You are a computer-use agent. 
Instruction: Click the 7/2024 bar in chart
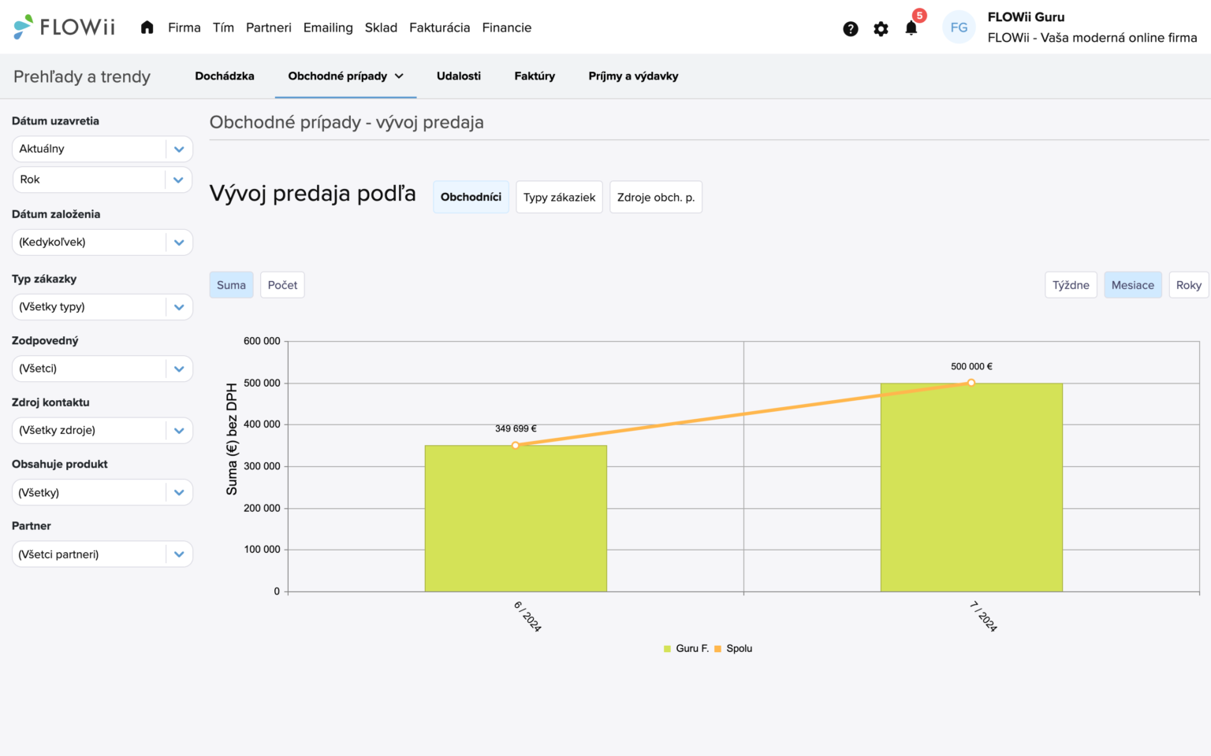click(971, 488)
